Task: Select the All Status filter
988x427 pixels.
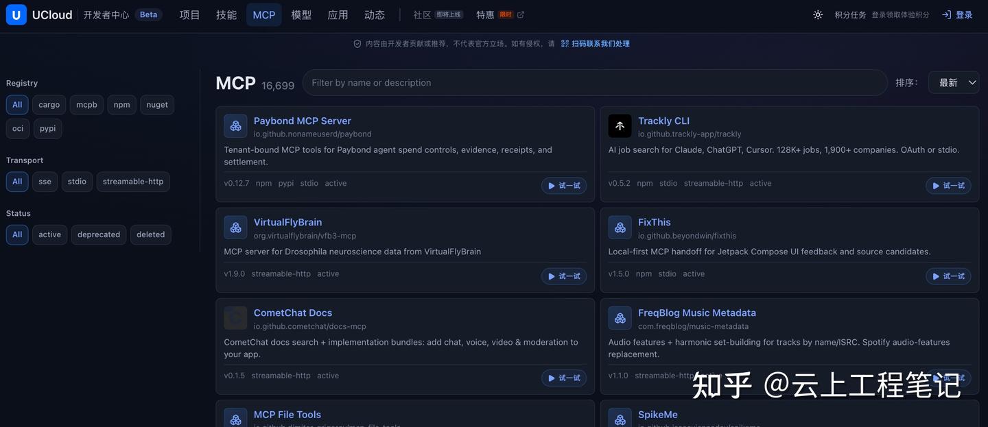Action: [x=17, y=234]
